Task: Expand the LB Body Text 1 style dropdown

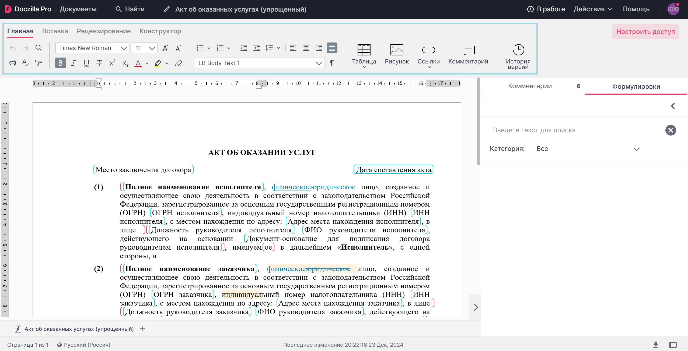Action: tap(319, 63)
